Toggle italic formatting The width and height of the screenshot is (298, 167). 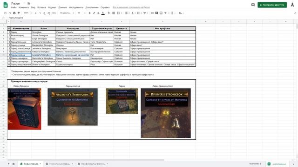(x=94, y=13)
